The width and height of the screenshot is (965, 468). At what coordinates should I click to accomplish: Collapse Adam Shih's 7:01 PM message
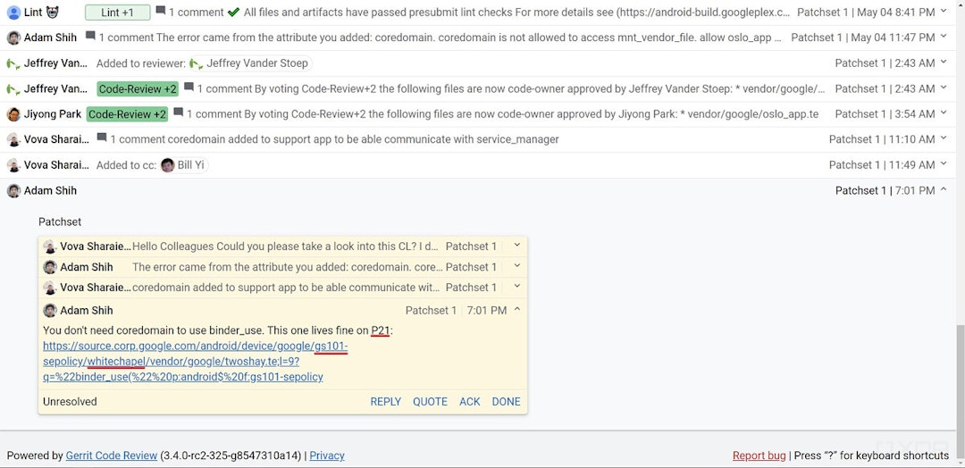point(944,190)
